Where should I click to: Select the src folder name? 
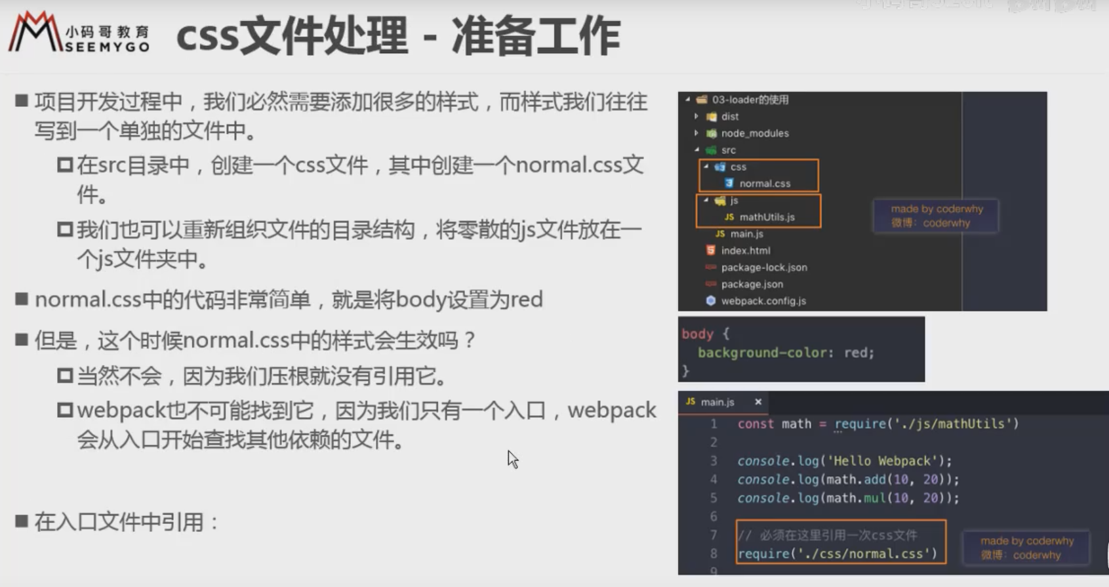(729, 150)
